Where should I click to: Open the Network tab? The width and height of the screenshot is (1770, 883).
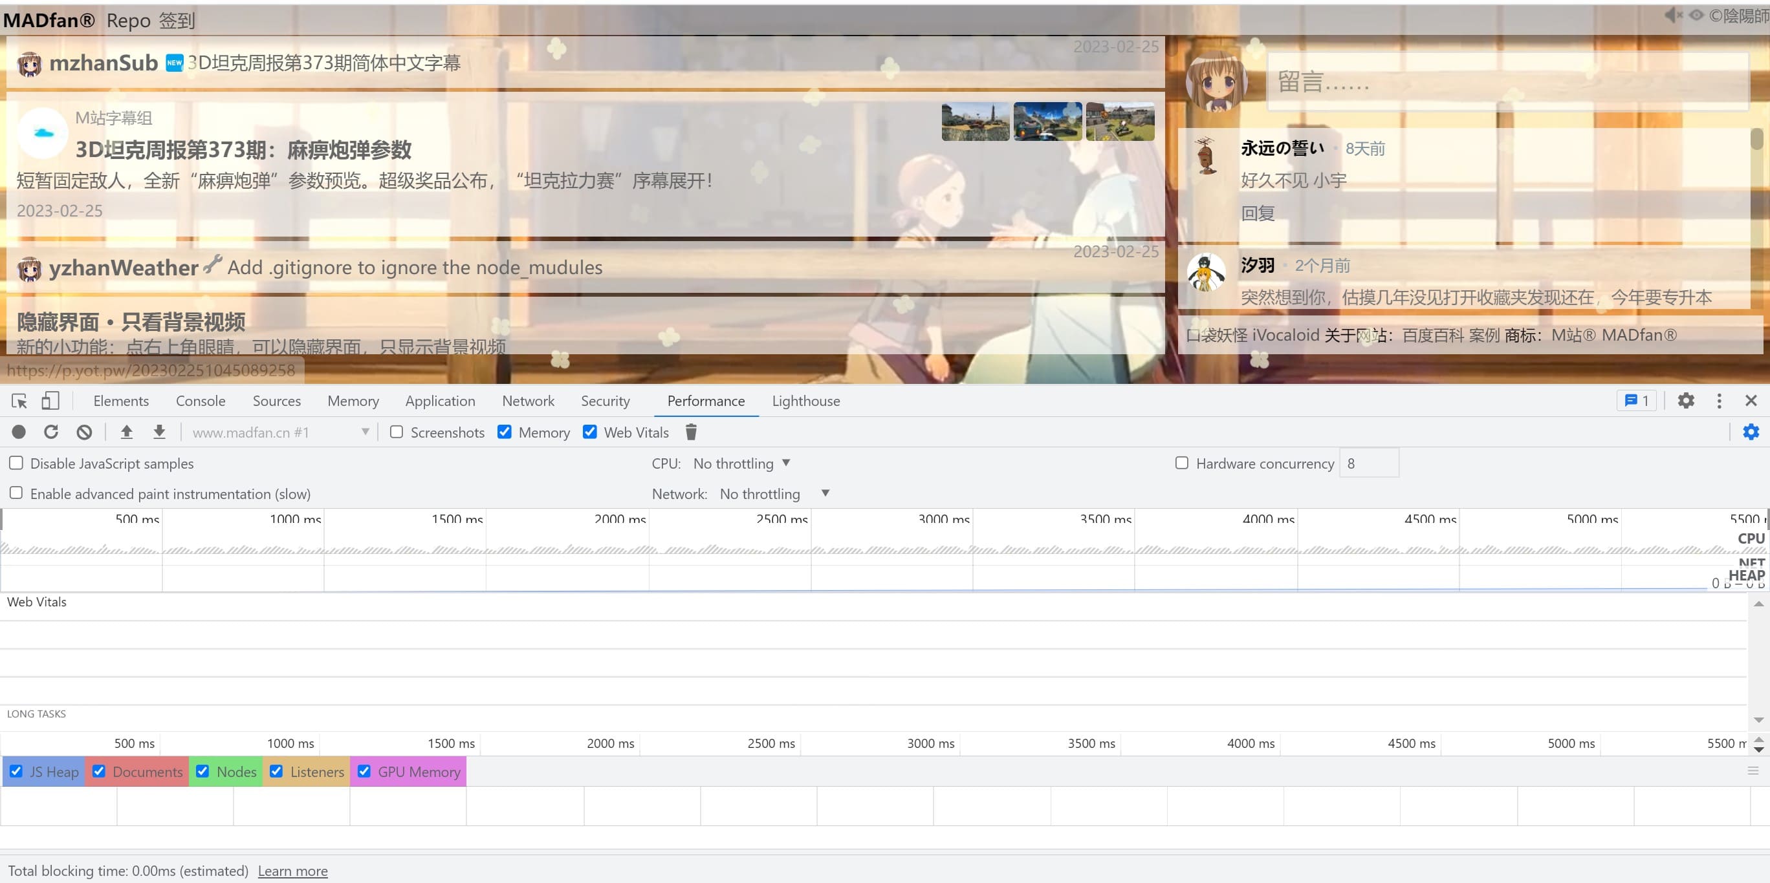[x=529, y=401]
